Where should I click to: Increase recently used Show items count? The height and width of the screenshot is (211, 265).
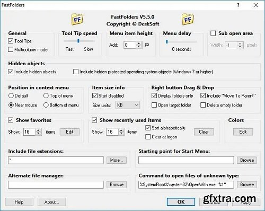tap(121, 130)
